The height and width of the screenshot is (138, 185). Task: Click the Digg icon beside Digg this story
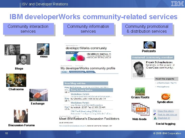coord(155,111)
